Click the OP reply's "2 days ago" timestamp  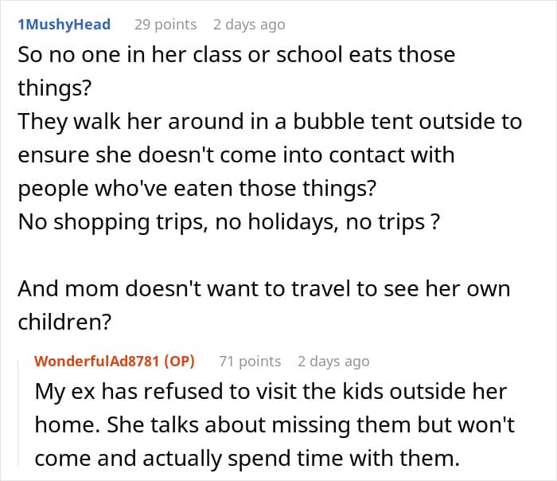(x=333, y=362)
